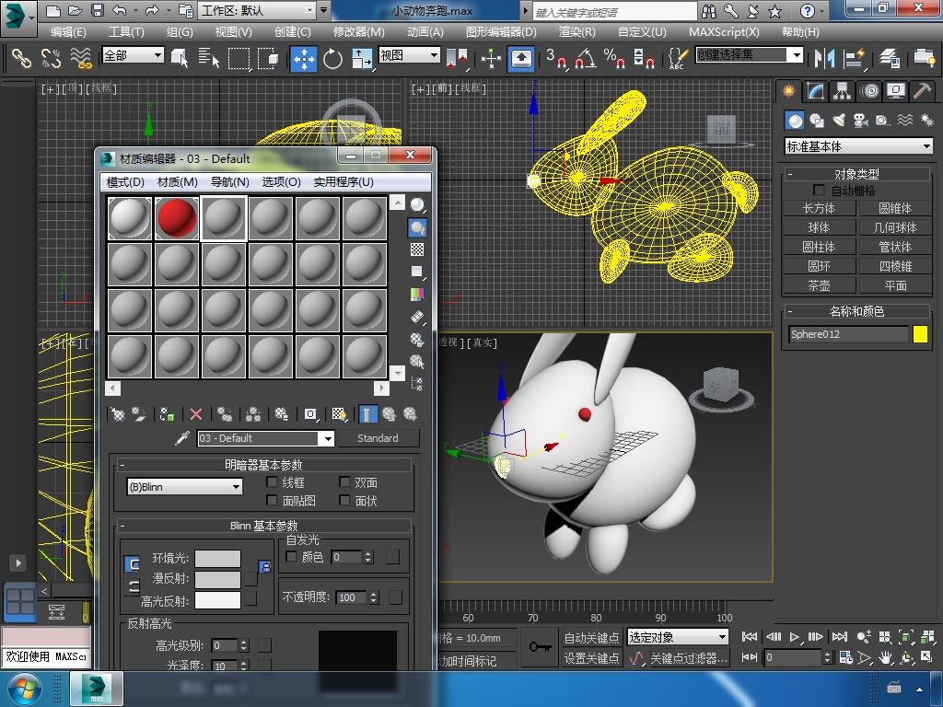Open the 全部 selection filter dropdown
The height and width of the screenshot is (707, 943).
(x=133, y=55)
